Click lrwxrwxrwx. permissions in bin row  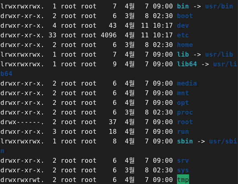pos(22,6)
